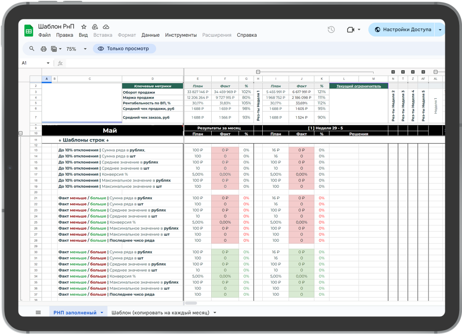Collapse the column group above column H

pos(258,72)
